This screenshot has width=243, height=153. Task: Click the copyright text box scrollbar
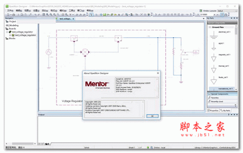click(x=143, y=109)
